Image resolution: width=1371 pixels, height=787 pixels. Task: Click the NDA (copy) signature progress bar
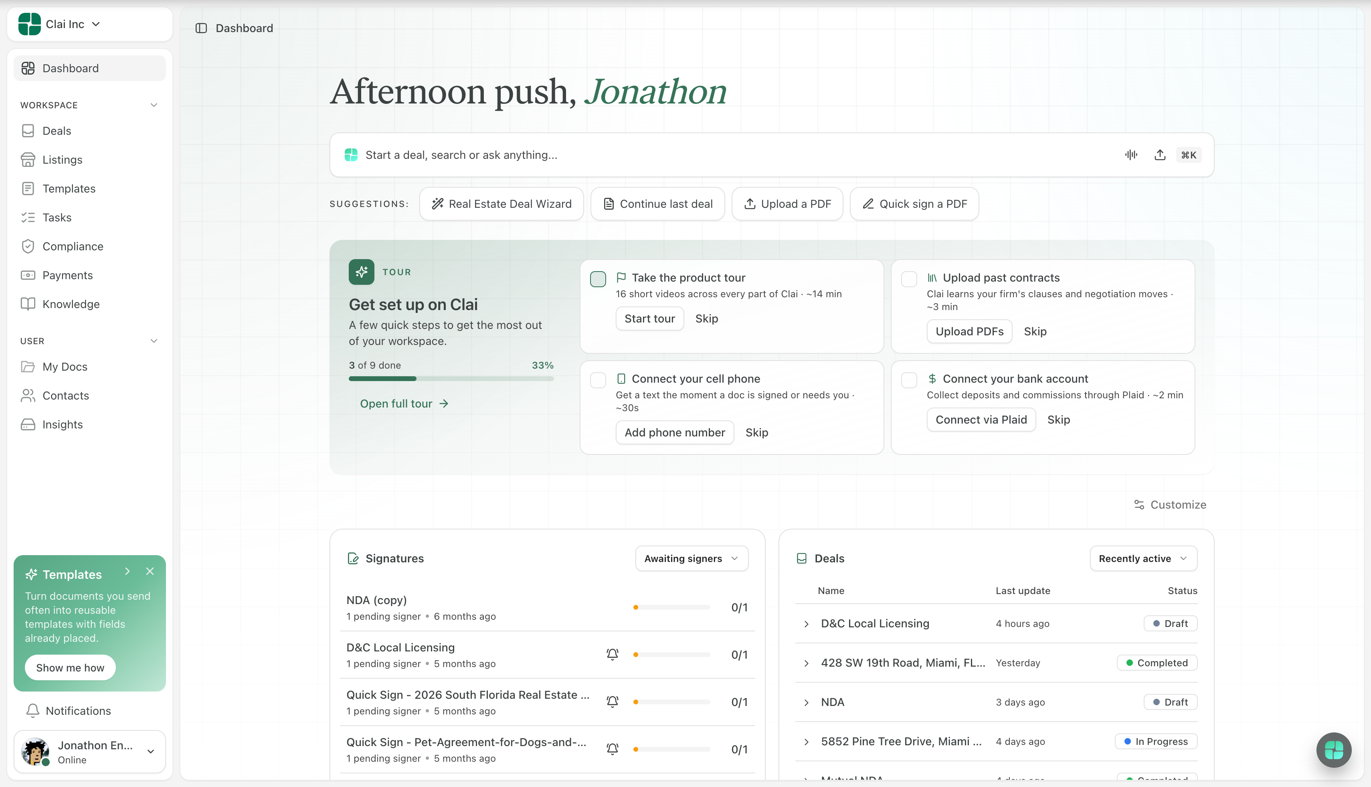coord(671,608)
